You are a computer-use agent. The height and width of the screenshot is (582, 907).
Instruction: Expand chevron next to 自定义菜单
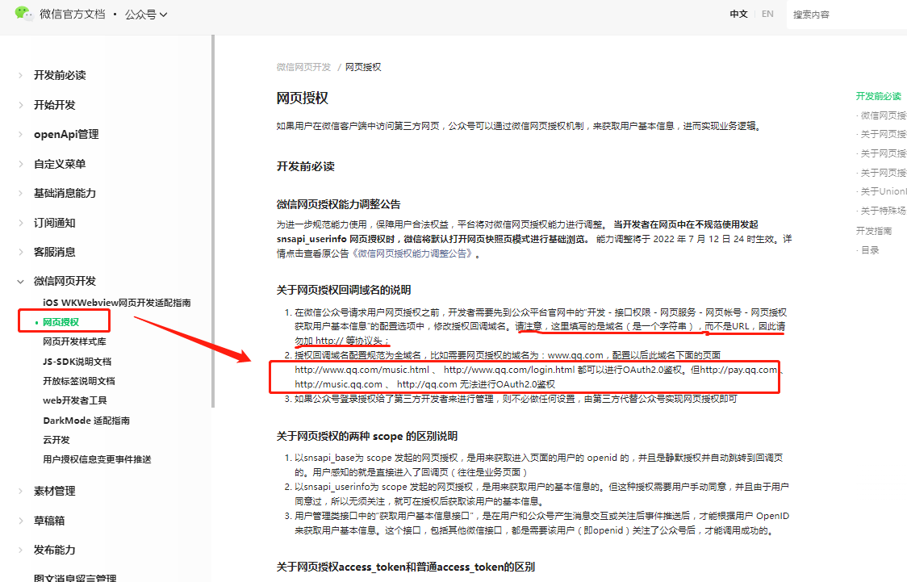(x=21, y=164)
